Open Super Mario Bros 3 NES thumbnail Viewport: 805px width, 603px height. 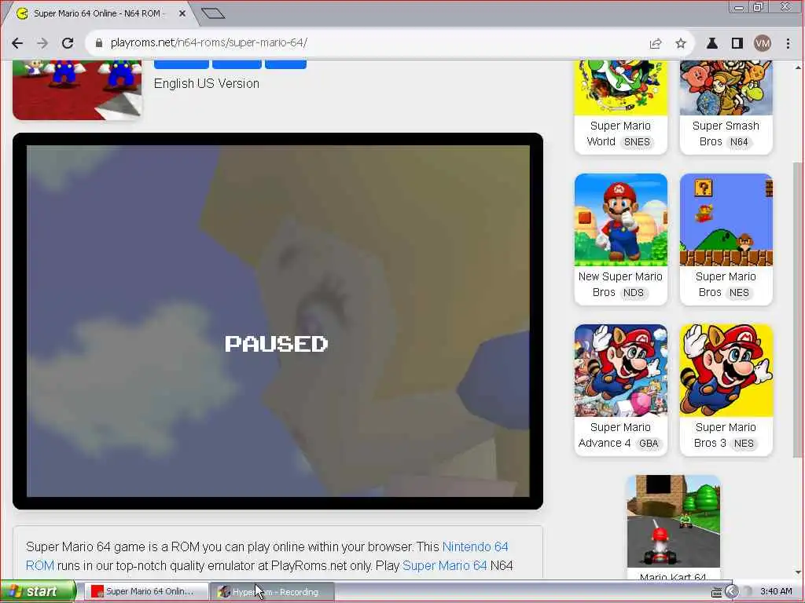pyautogui.click(x=726, y=371)
